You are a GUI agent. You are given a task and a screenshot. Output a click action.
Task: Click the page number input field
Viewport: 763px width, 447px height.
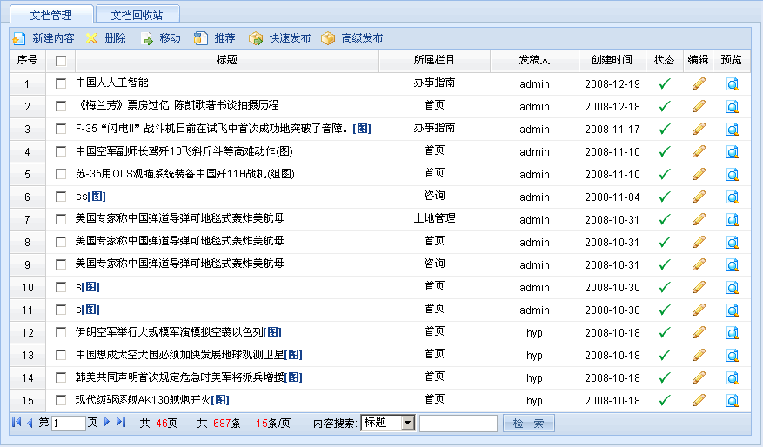(x=68, y=424)
